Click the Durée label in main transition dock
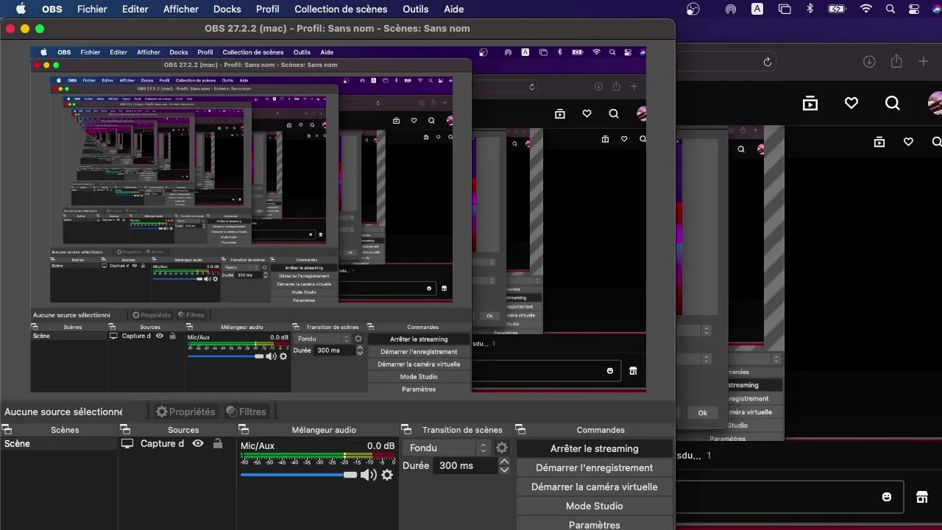 click(x=416, y=466)
